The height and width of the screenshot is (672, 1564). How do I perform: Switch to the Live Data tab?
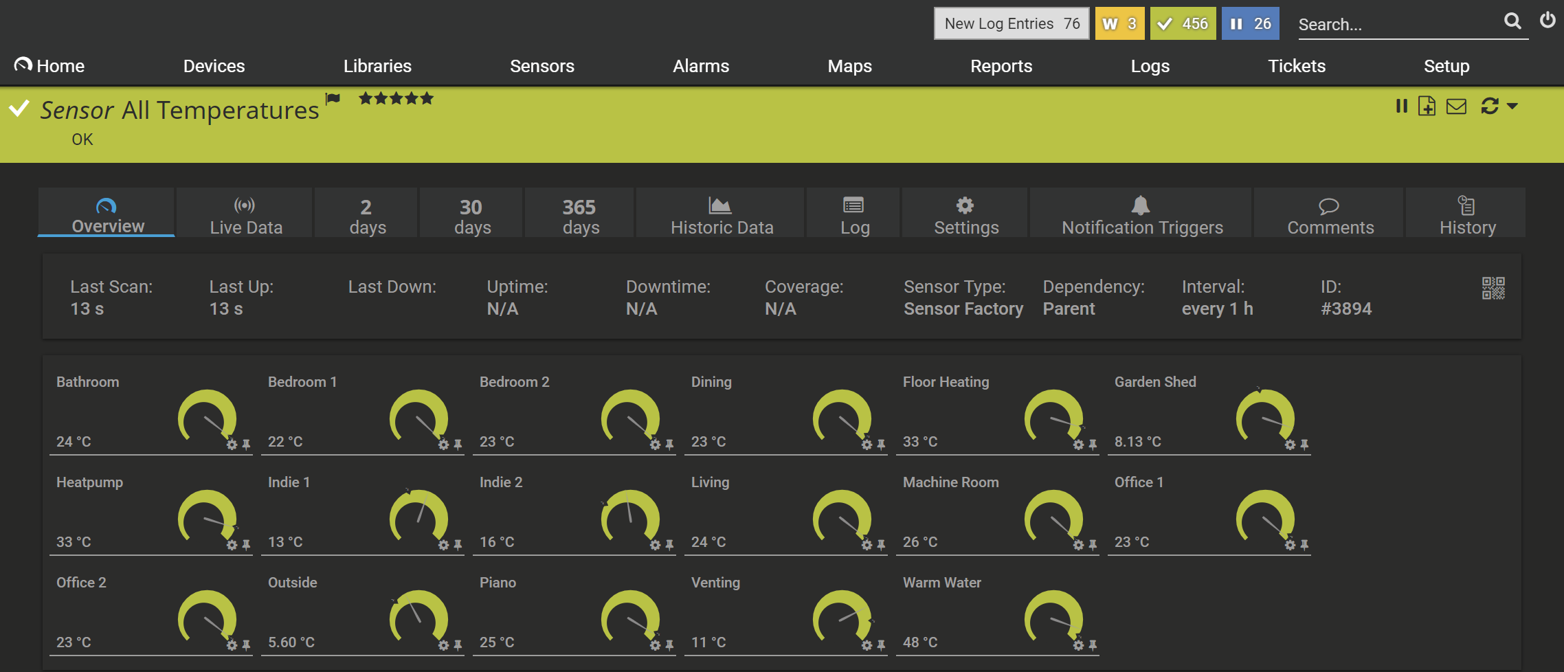[x=245, y=216]
